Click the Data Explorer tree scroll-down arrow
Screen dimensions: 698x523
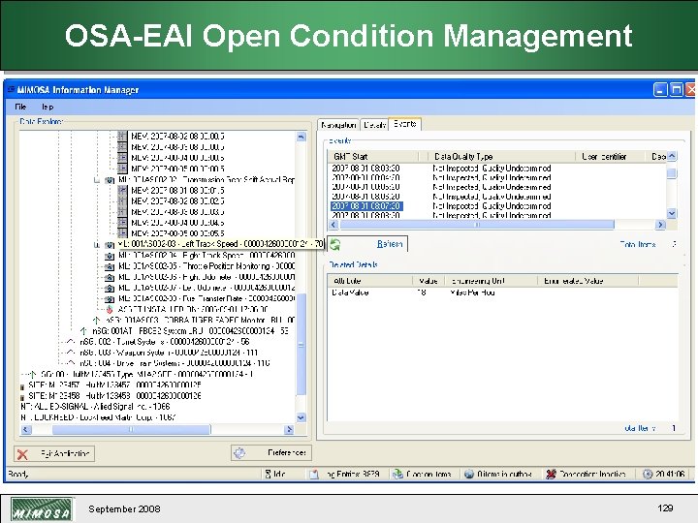(301, 417)
